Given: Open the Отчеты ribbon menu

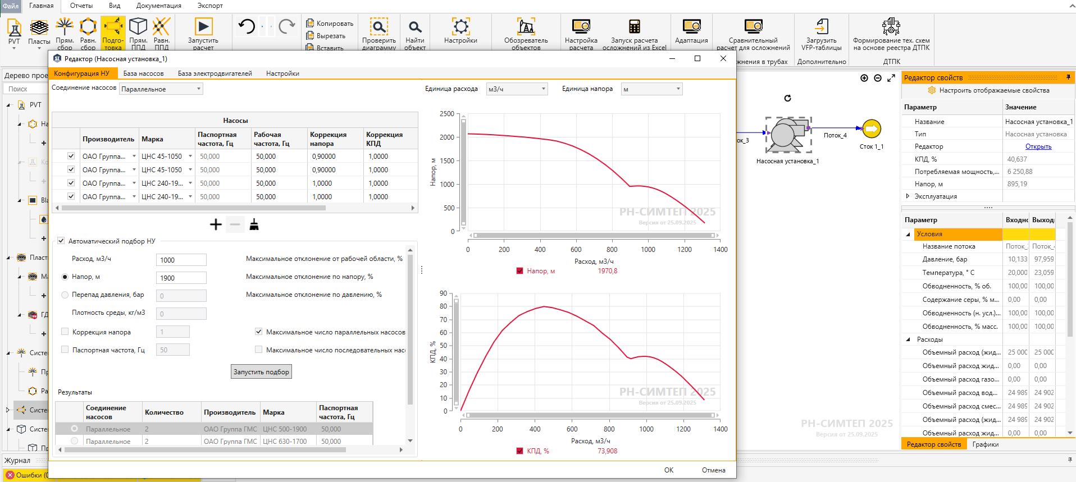Looking at the screenshot, I should tap(81, 6).
